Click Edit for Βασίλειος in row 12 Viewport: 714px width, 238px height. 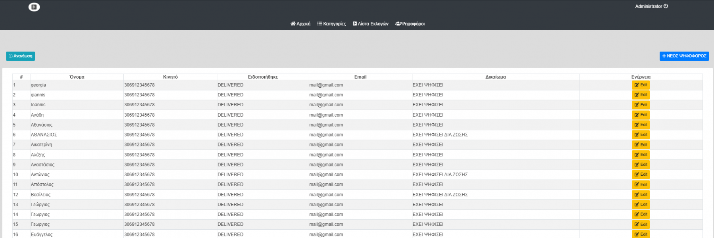[641, 195]
